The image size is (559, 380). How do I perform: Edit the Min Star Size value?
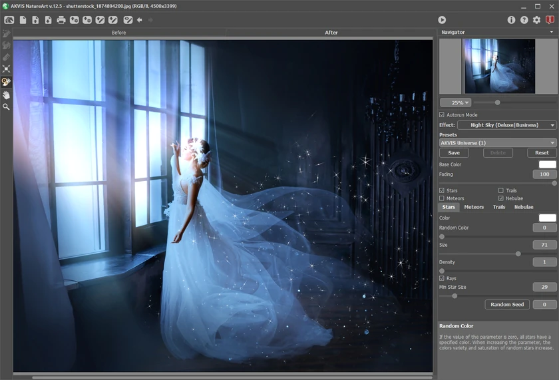(544, 287)
